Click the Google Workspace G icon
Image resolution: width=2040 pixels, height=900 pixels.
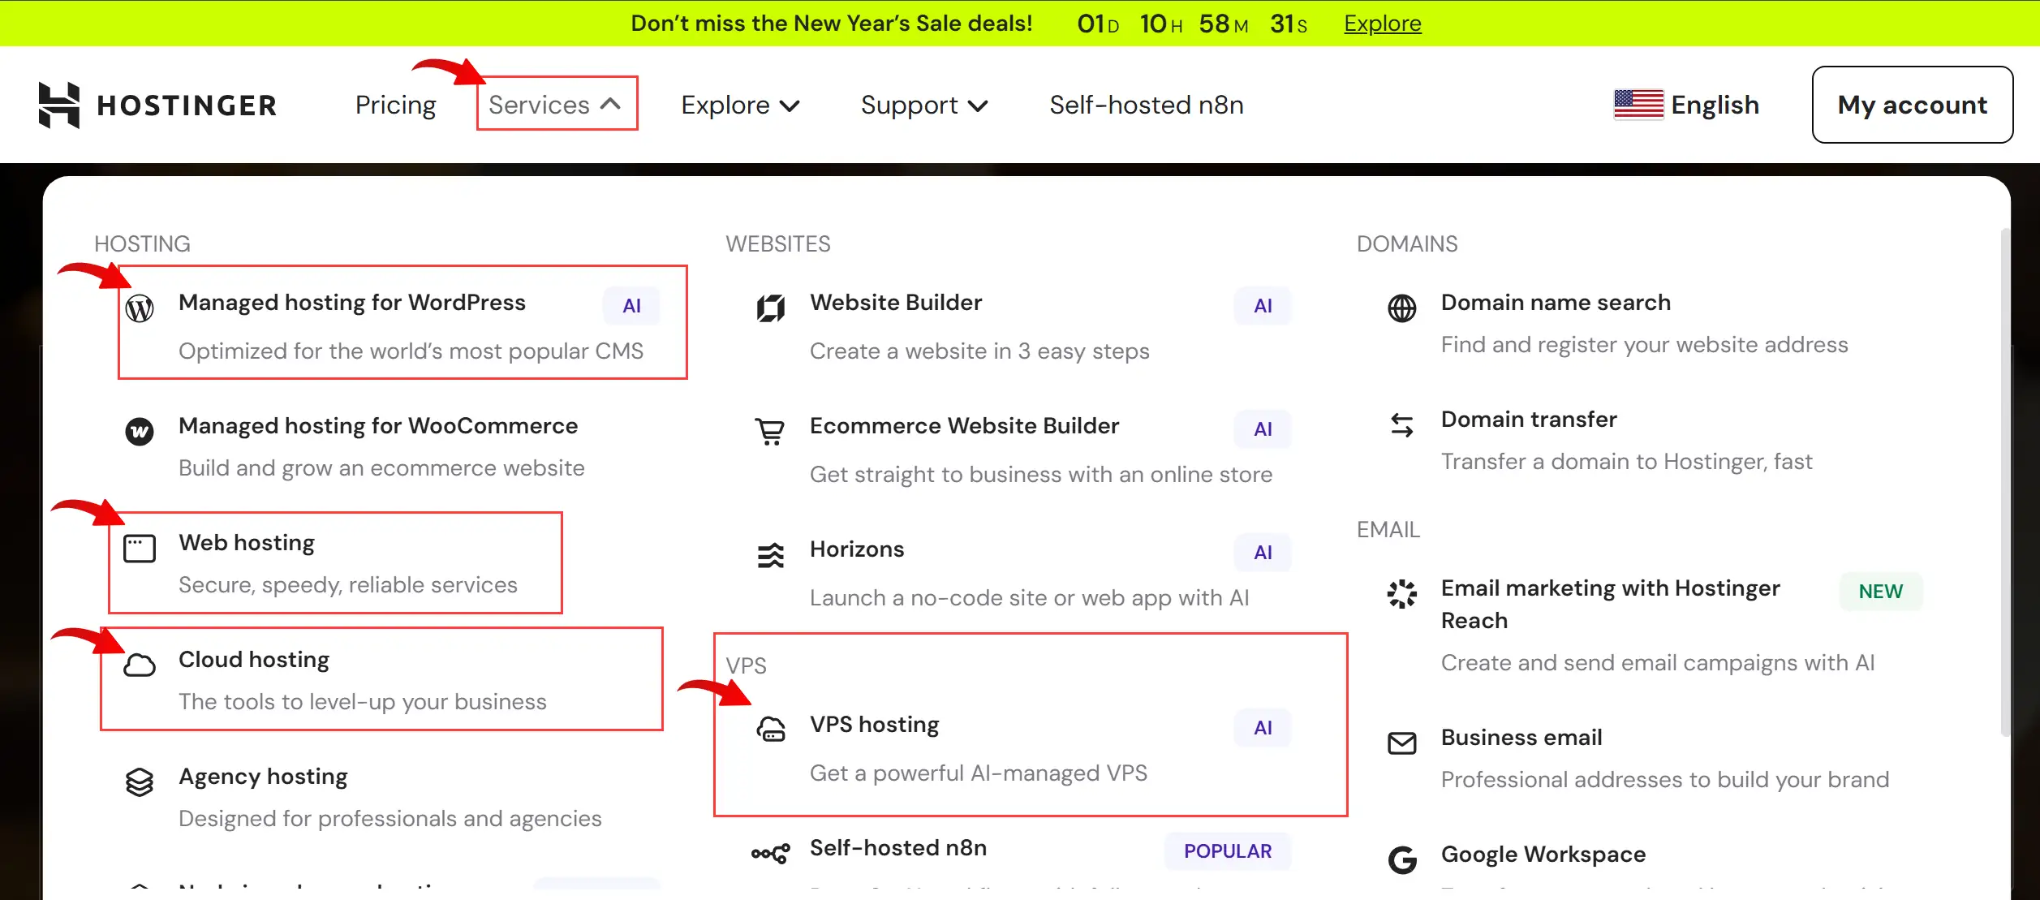[1402, 860]
